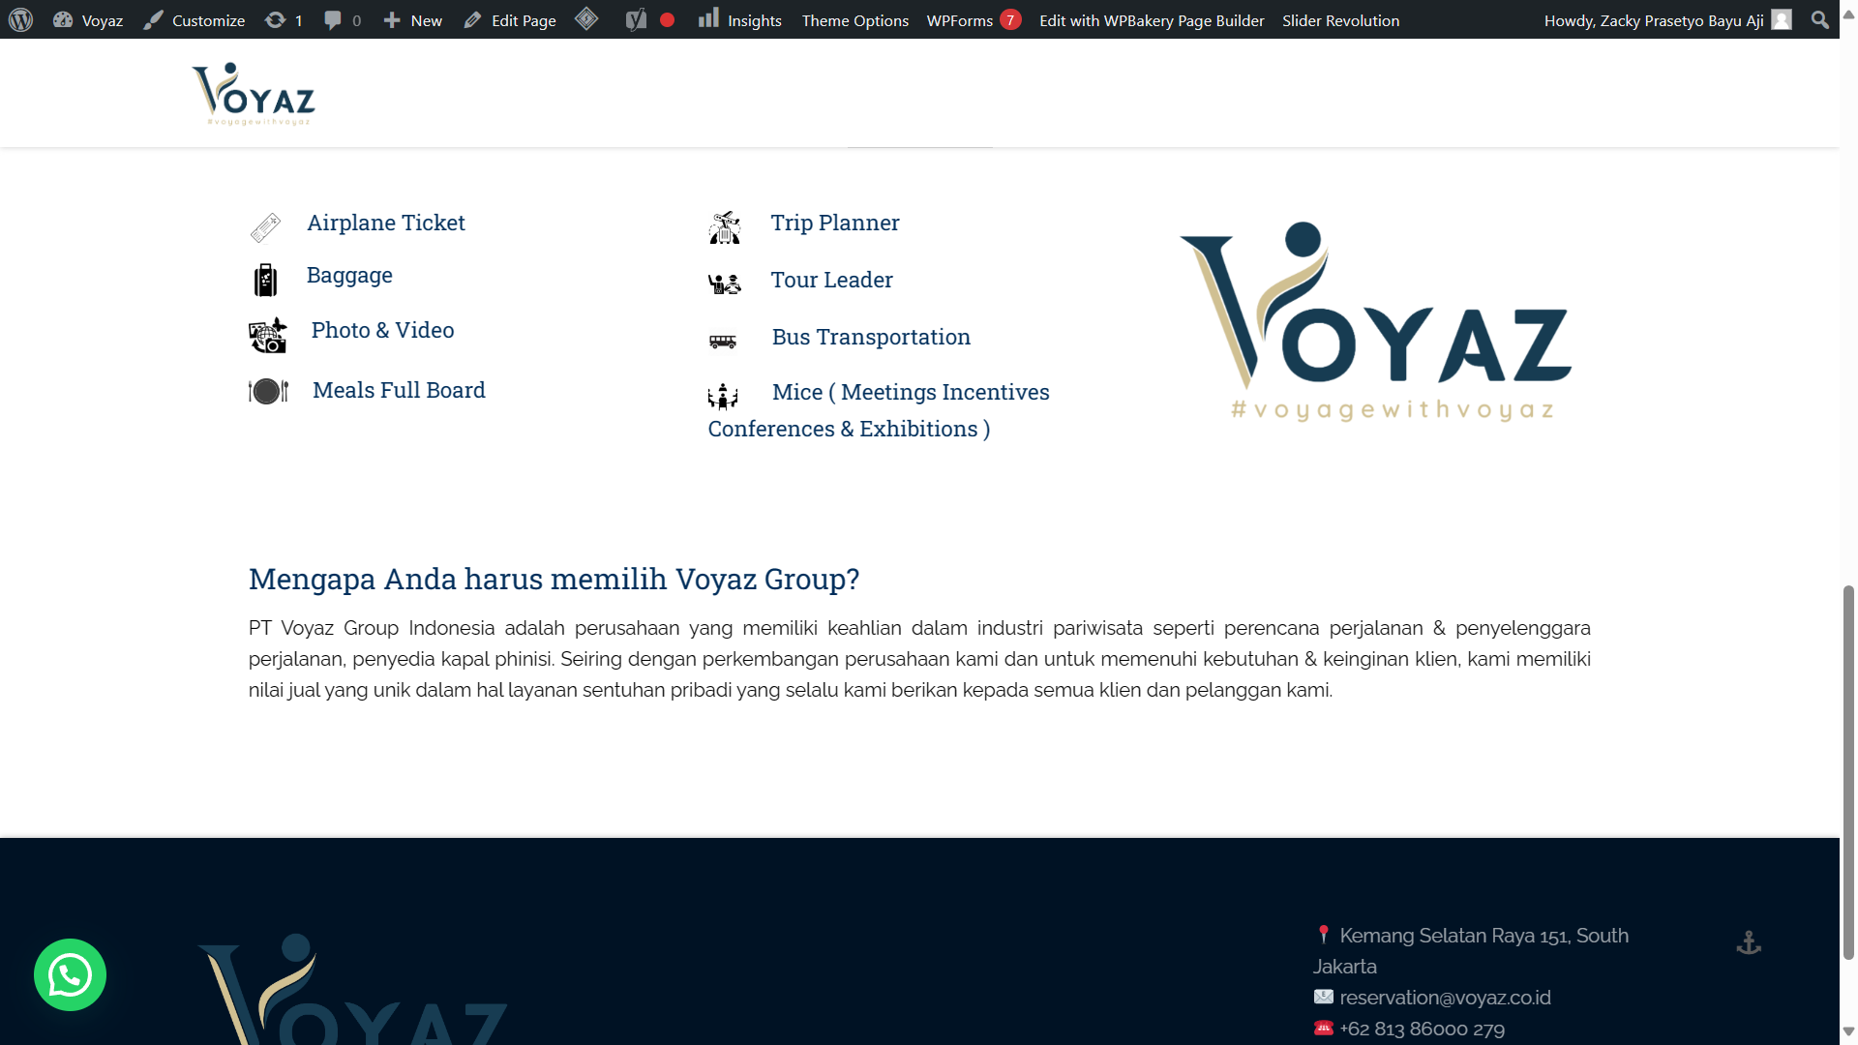Click the anchor icon in the footer
This screenshot has height=1045, width=1858.
click(1750, 940)
